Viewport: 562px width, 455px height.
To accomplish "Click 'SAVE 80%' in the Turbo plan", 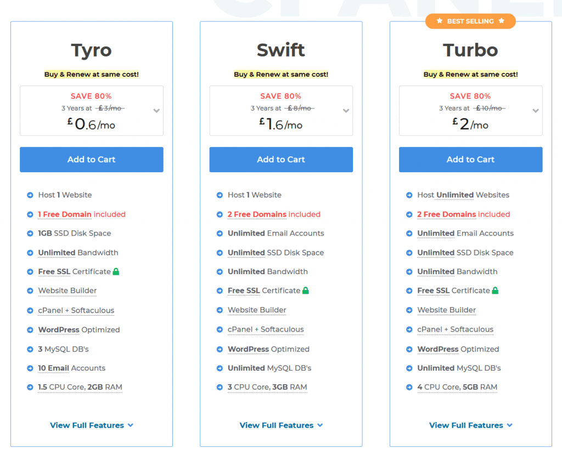I will pyautogui.click(x=470, y=96).
